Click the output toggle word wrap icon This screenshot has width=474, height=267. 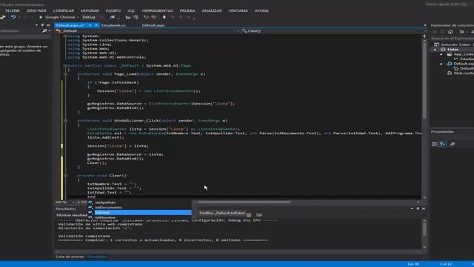tap(258, 215)
